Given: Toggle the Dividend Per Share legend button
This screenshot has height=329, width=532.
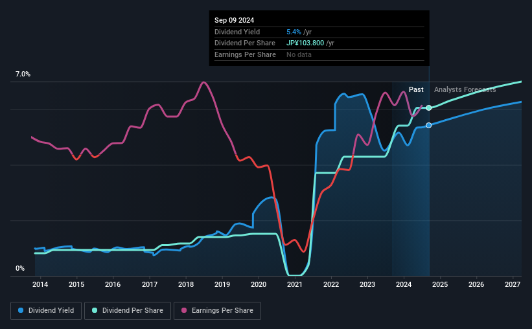Looking at the screenshot, I should click(128, 311).
